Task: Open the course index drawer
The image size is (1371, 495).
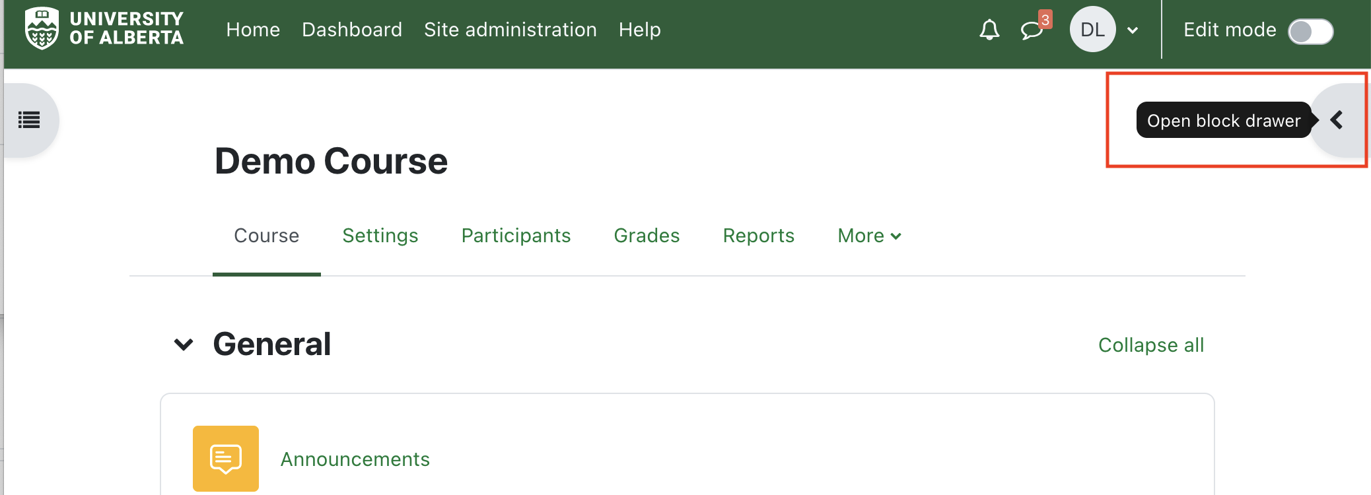Action: click(29, 120)
